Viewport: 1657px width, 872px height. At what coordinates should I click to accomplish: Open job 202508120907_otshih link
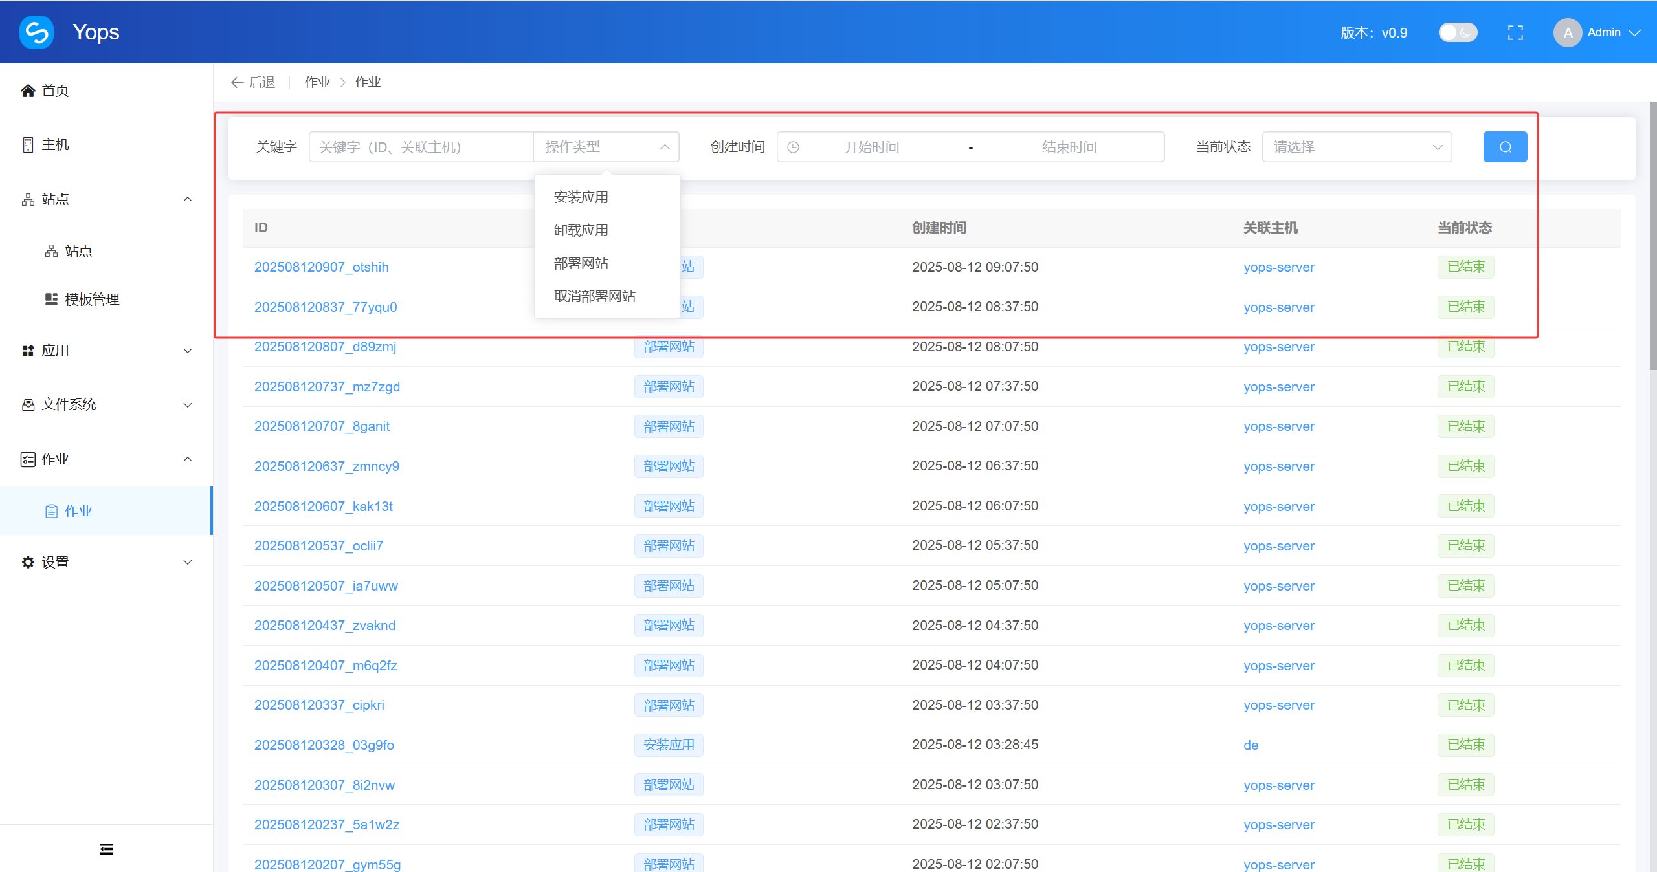[x=321, y=267]
